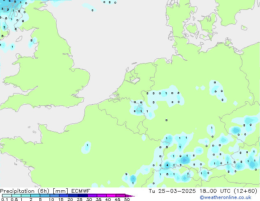Click the purple arrow tip past the 50 label
The width and height of the screenshot is (260, 201).
point(130,196)
